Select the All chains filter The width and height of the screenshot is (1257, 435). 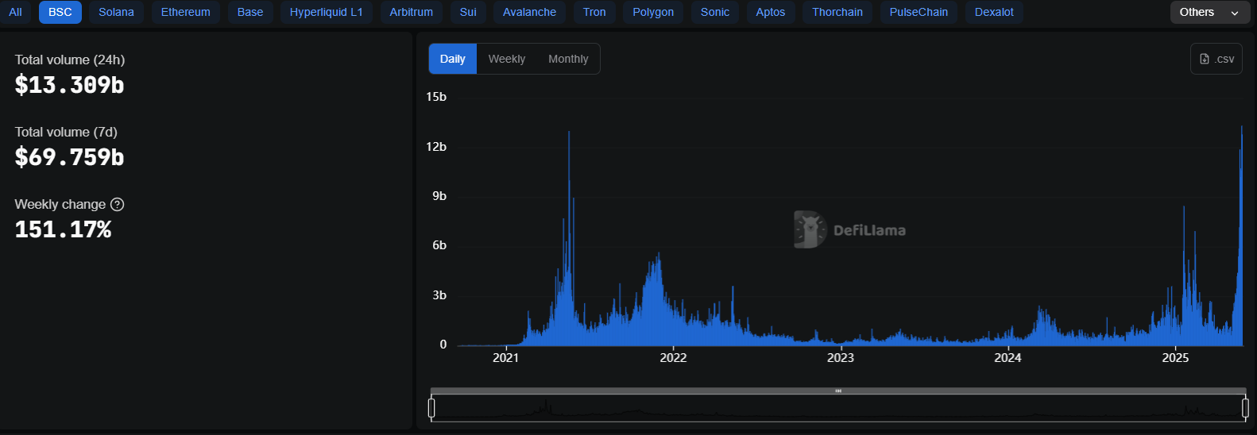pos(15,12)
